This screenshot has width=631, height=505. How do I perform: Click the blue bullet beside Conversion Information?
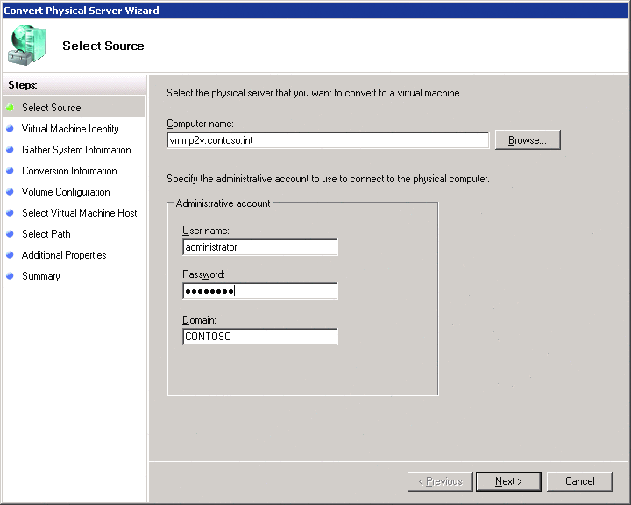coord(10,171)
